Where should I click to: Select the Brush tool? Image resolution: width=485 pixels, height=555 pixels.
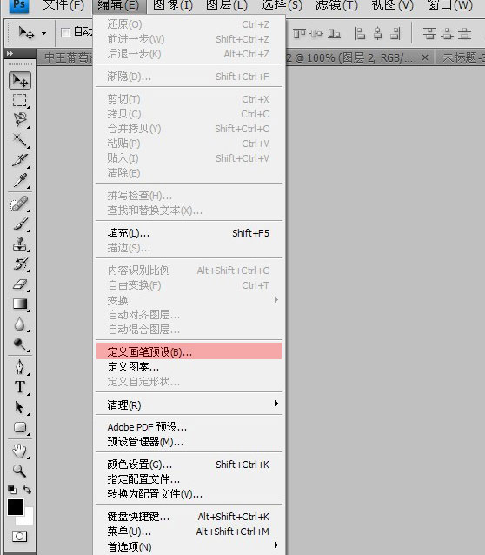20,224
